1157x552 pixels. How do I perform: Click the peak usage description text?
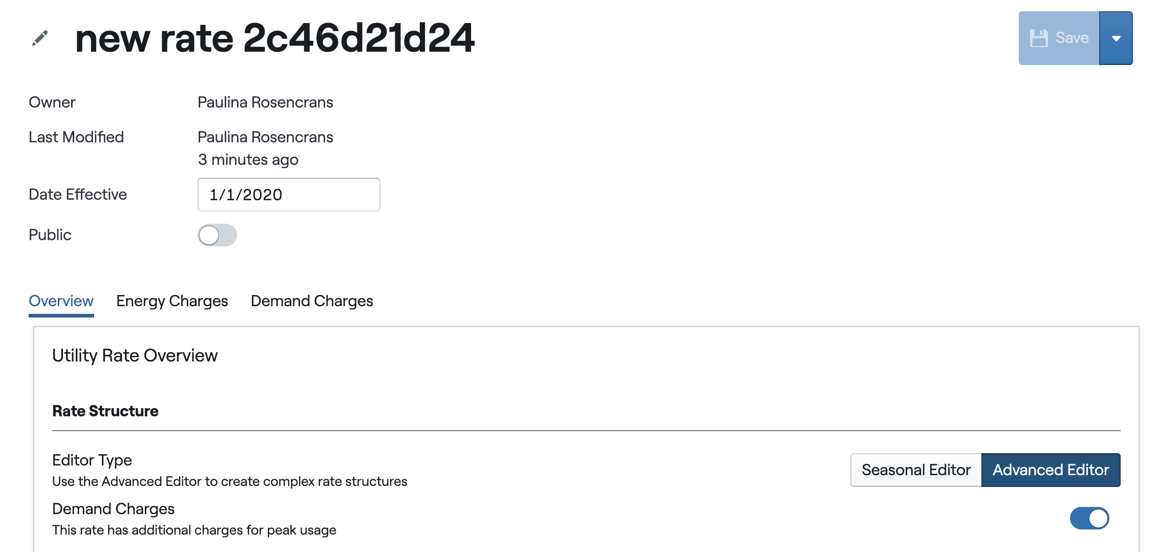pyautogui.click(x=194, y=530)
